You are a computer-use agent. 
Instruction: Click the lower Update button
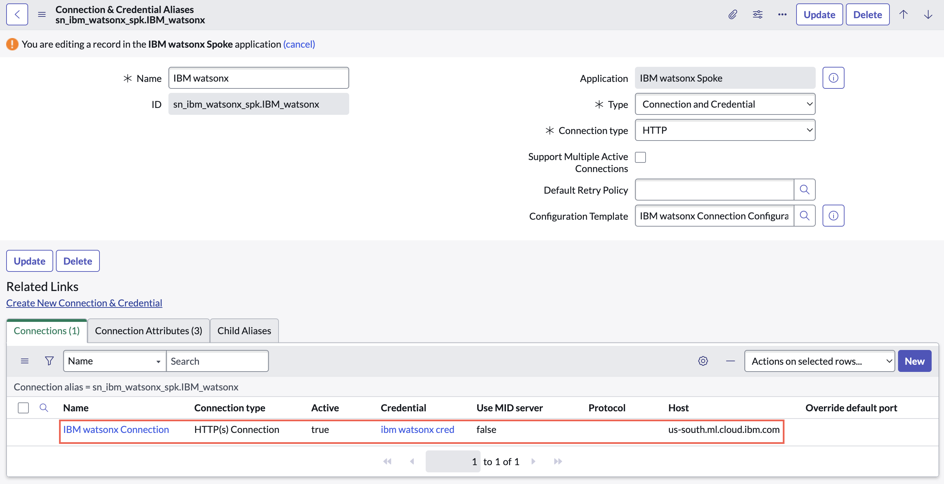pyautogui.click(x=30, y=261)
